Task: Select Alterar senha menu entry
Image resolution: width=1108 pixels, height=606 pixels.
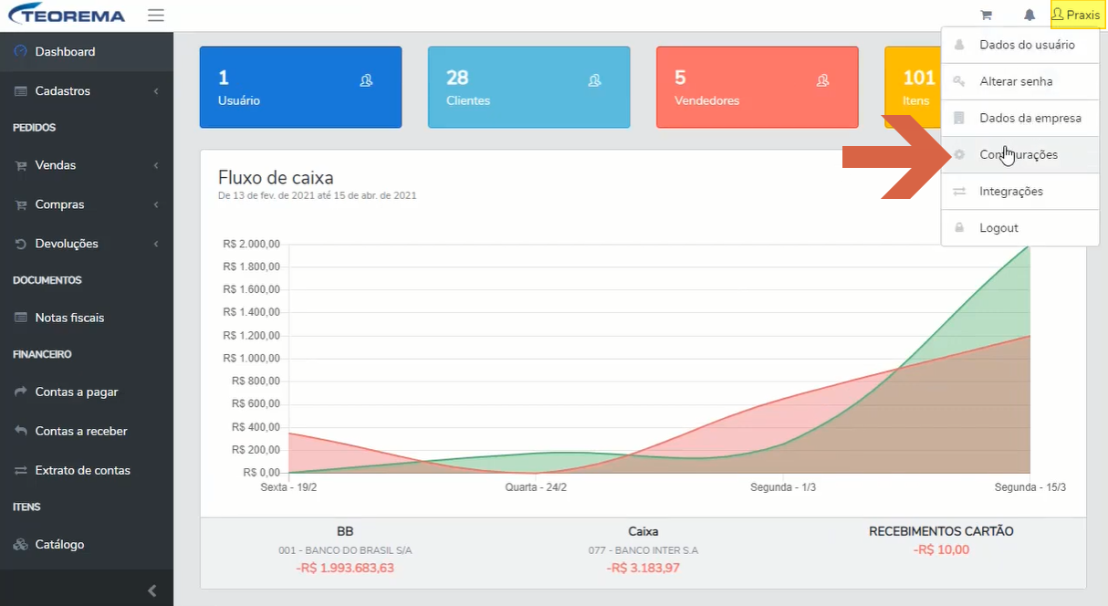Action: (1019, 81)
